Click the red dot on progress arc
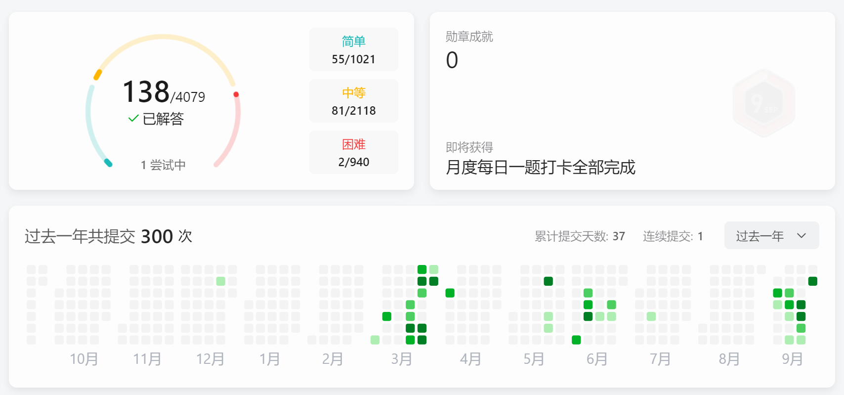Screen dimensions: 844x395 tap(236, 94)
